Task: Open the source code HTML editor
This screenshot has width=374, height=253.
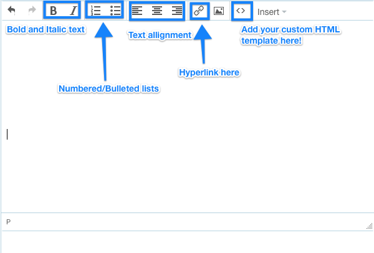Action: coord(241,11)
